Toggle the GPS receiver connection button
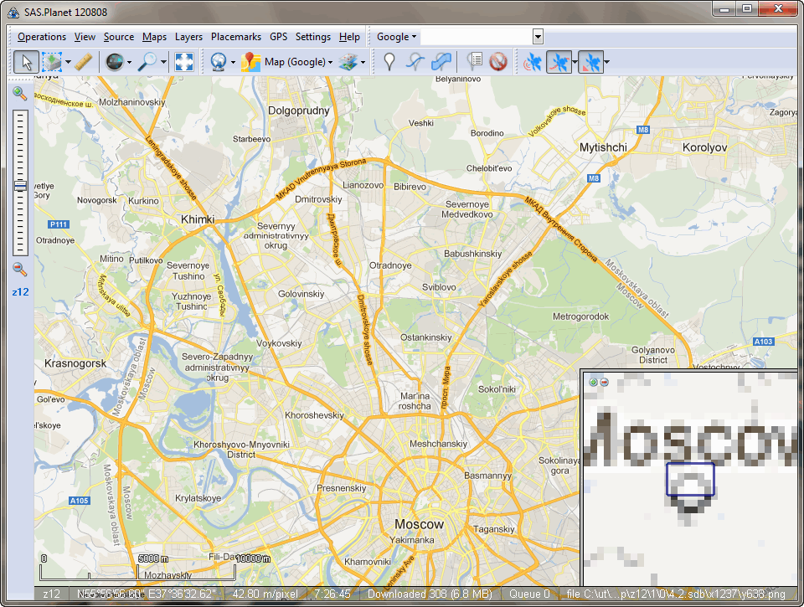 (x=532, y=61)
